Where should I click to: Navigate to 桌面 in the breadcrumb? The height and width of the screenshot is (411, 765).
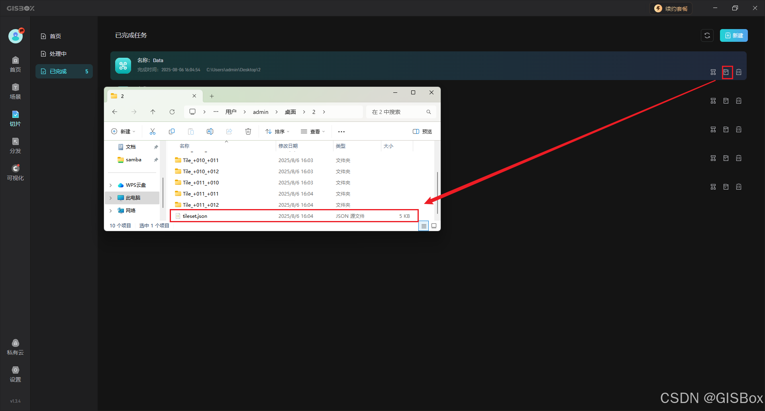pyautogui.click(x=290, y=112)
